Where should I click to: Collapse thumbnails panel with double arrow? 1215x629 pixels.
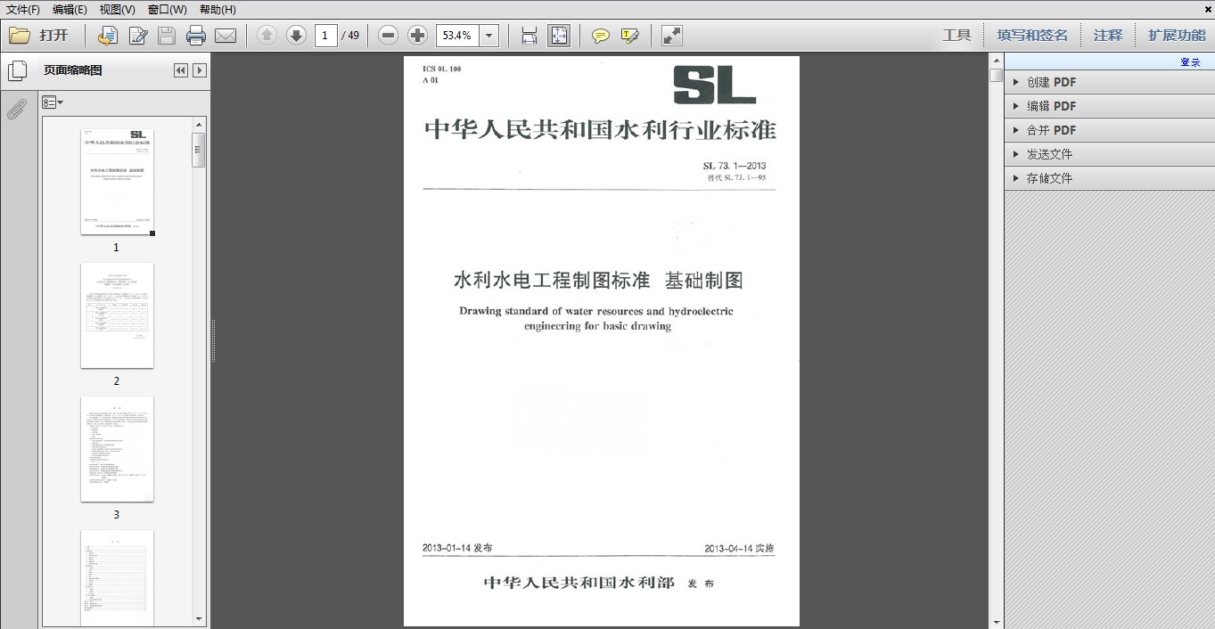181,70
